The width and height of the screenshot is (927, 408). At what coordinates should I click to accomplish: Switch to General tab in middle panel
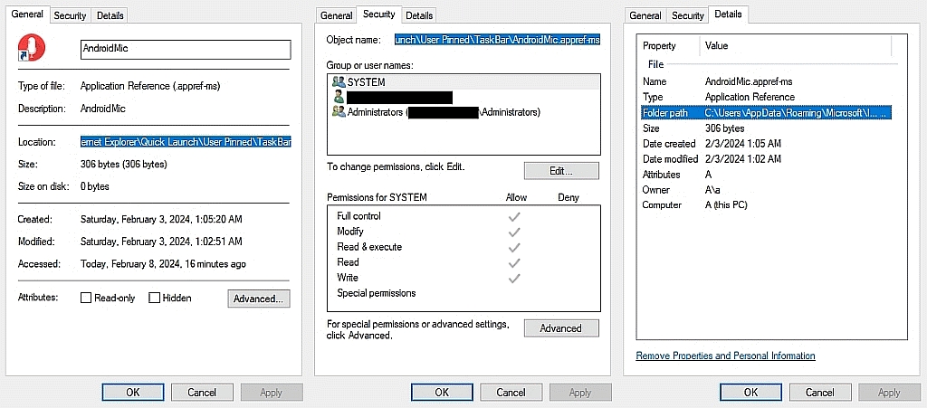pyautogui.click(x=337, y=16)
